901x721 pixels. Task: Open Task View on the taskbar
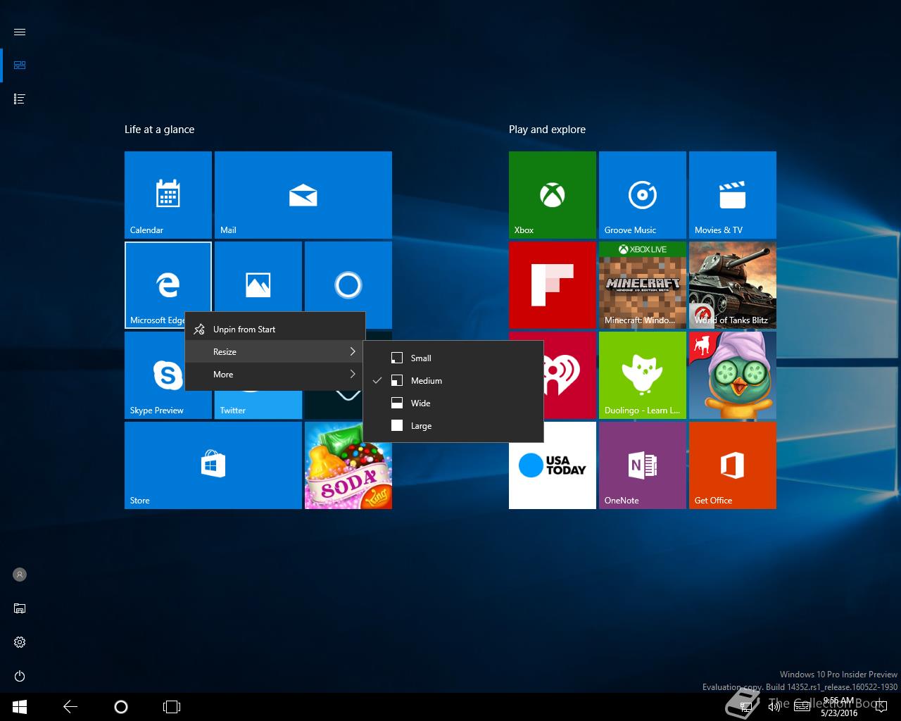pyautogui.click(x=172, y=707)
